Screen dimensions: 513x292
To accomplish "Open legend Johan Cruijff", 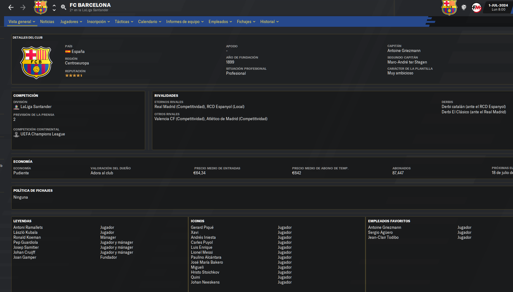I will pyautogui.click(x=24, y=252).
